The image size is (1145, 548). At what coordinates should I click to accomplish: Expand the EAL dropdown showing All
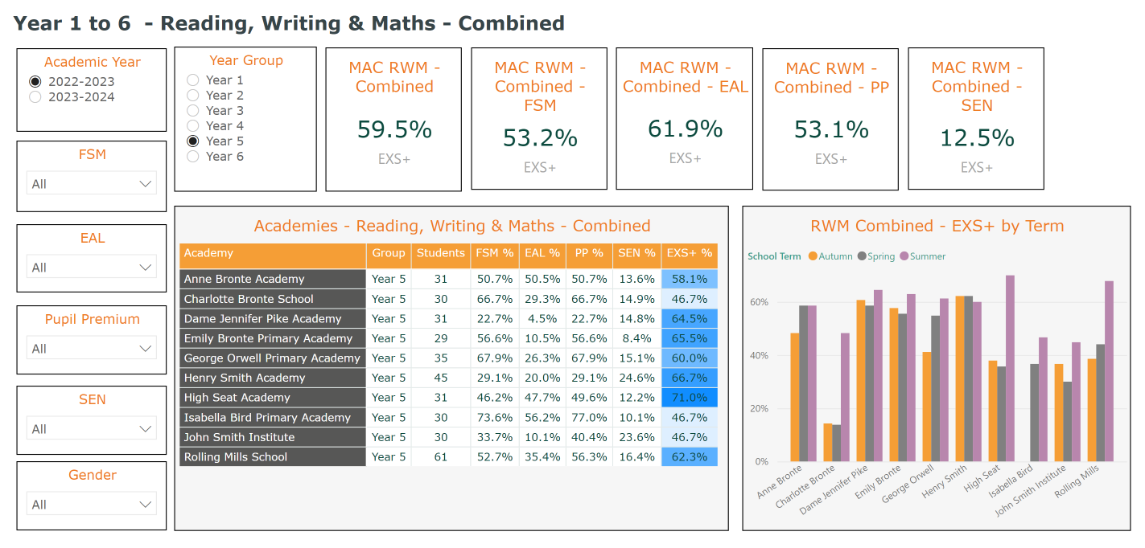(x=91, y=267)
